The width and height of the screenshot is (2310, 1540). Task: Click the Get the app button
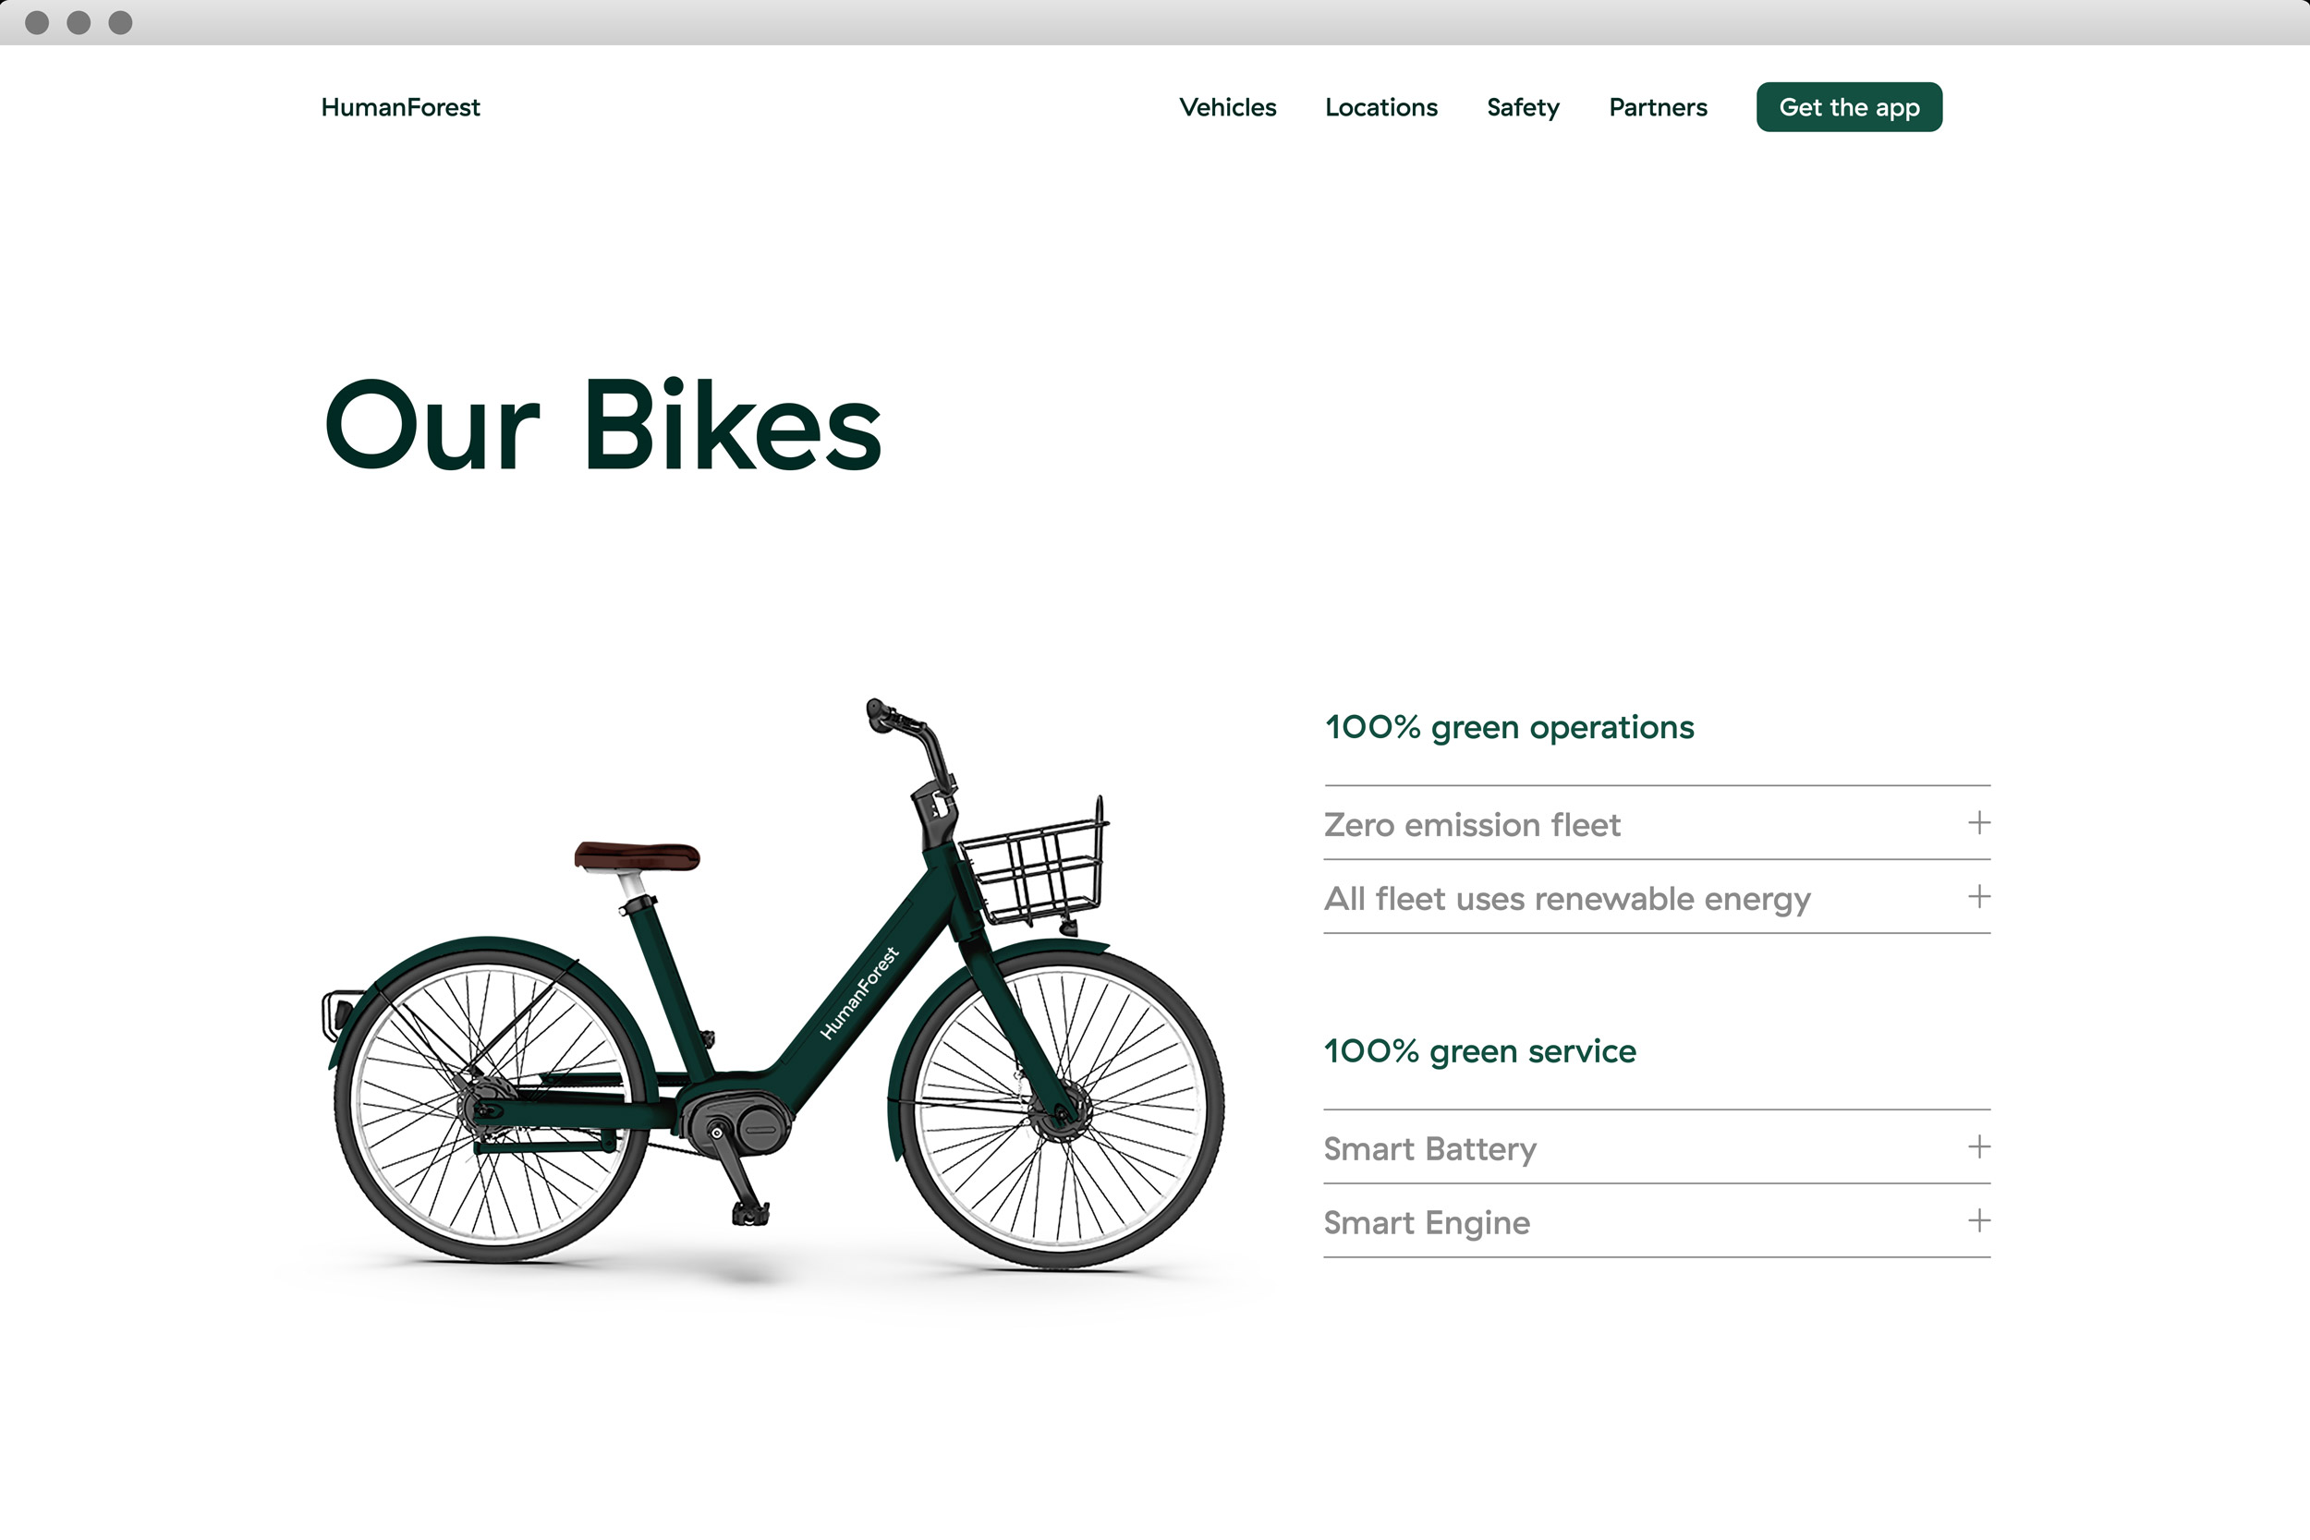[x=1849, y=107]
